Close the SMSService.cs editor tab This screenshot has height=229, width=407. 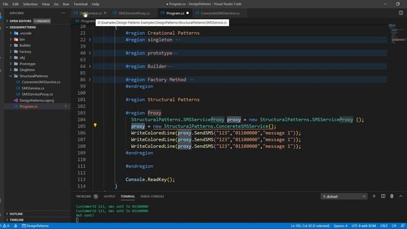tap(105, 13)
